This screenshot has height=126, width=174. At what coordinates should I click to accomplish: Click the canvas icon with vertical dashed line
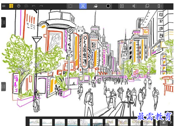click(134, 6)
